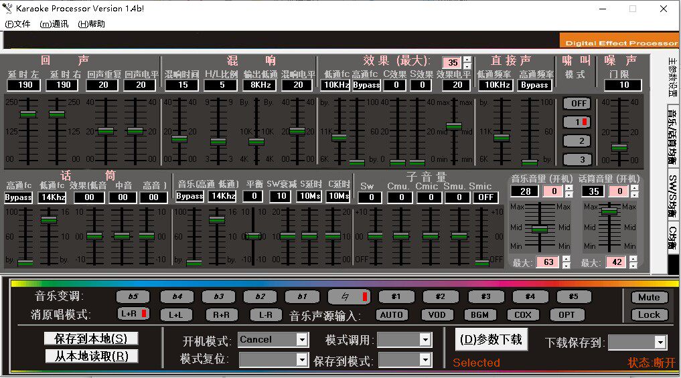Open the (F)文件 menu
Image resolution: width=681 pixels, height=378 pixels.
17,24
